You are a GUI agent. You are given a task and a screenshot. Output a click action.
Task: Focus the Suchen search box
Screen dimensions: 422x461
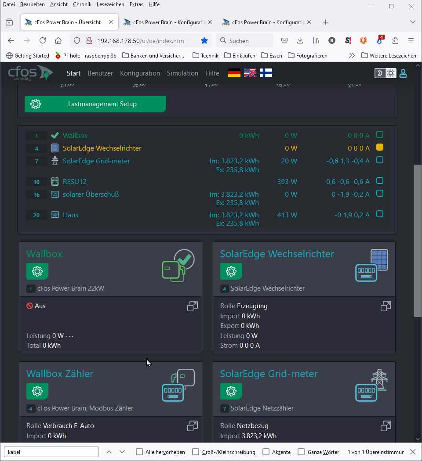pyautogui.click(x=245, y=40)
